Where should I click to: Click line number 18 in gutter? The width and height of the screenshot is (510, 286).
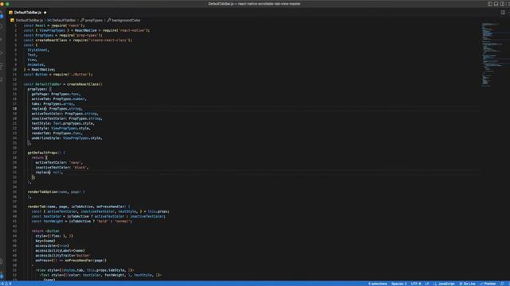pos(14,109)
